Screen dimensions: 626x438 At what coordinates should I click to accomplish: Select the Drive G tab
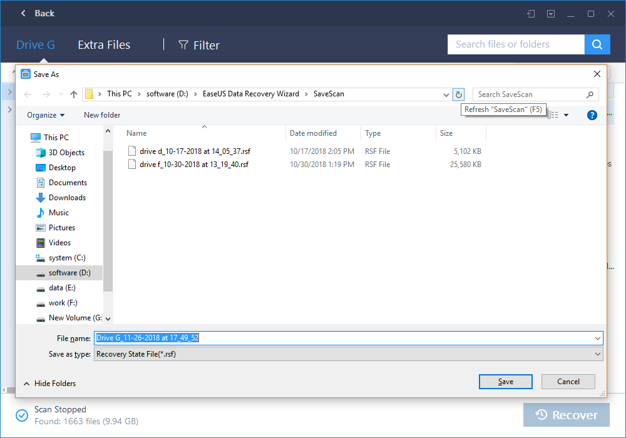[35, 44]
